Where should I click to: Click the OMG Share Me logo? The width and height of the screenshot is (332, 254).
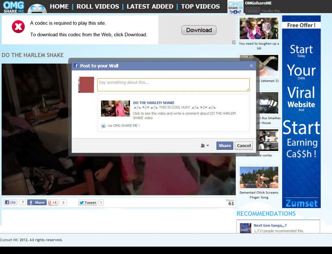tap(14, 7)
